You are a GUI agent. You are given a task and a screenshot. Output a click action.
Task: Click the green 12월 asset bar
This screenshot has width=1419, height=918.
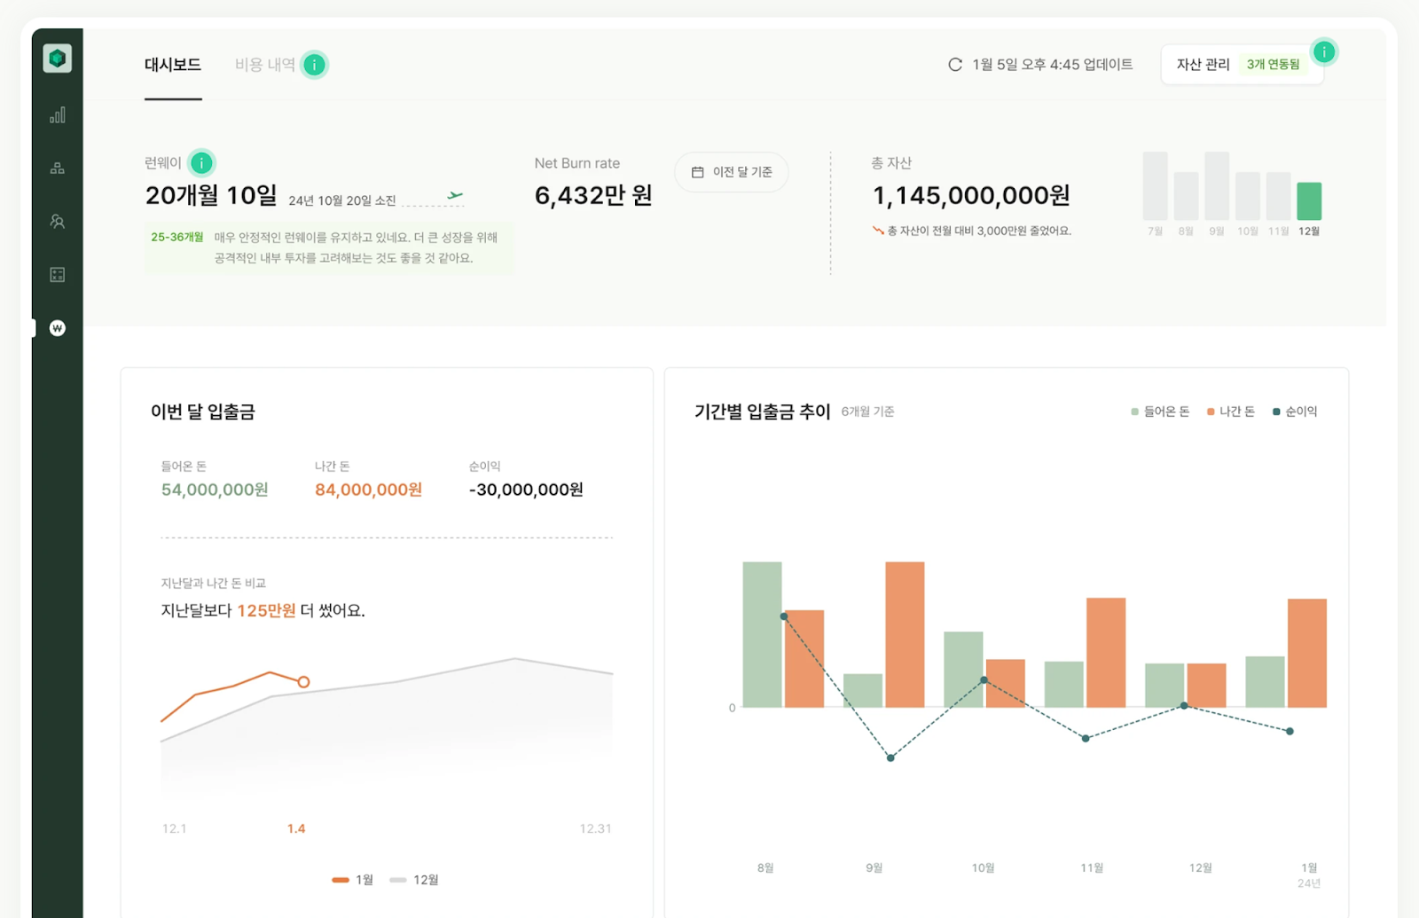(x=1309, y=201)
